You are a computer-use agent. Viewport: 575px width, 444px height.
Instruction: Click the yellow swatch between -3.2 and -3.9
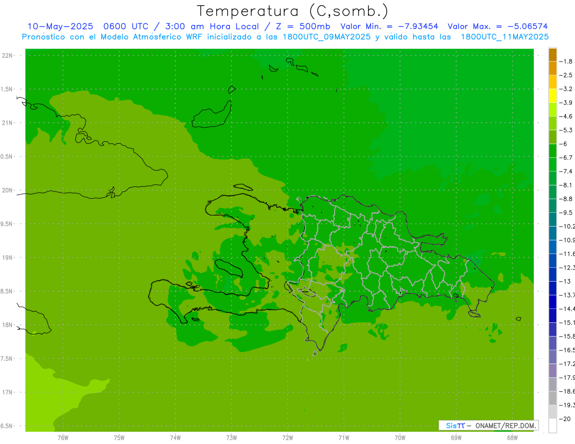click(x=552, y=96)
